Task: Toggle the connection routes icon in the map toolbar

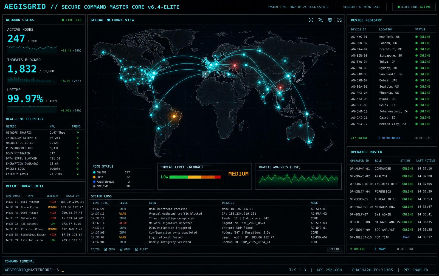Action: 320,20
